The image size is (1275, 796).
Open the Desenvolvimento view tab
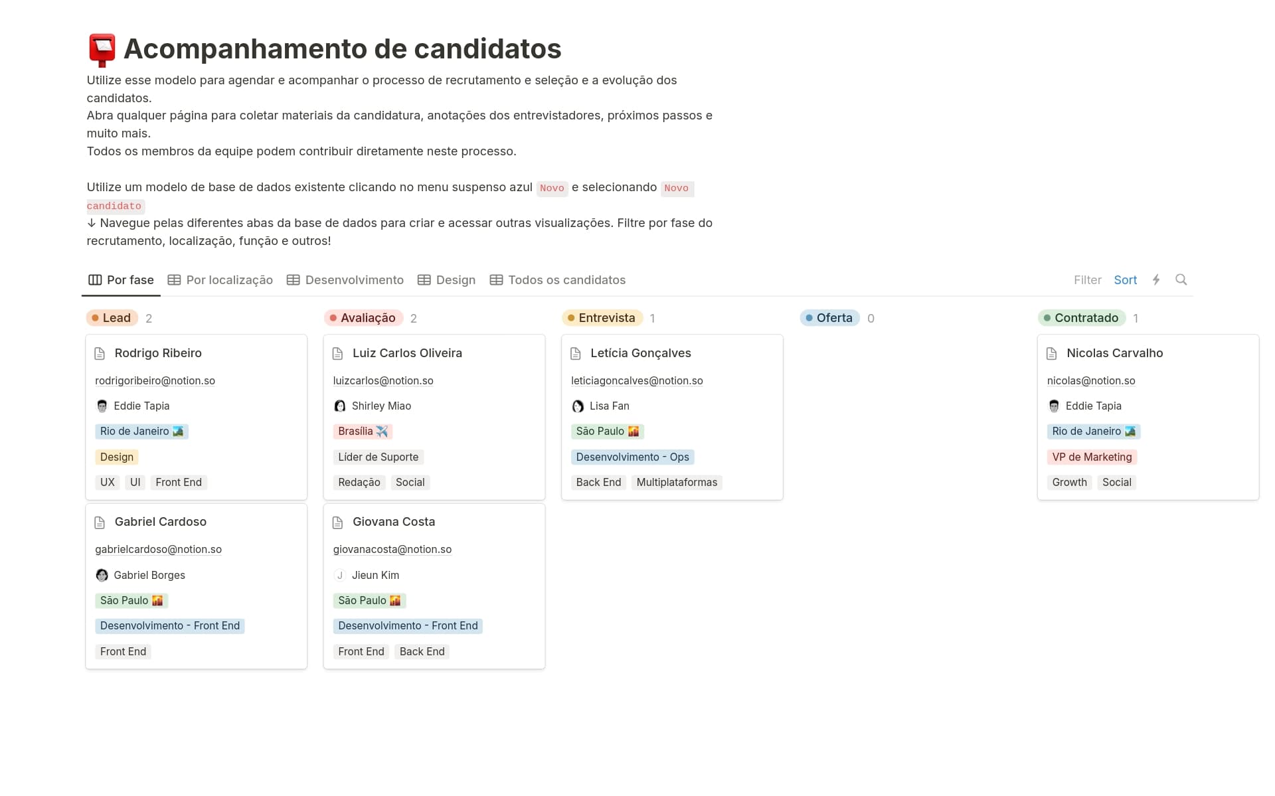[x=345, y=280]
